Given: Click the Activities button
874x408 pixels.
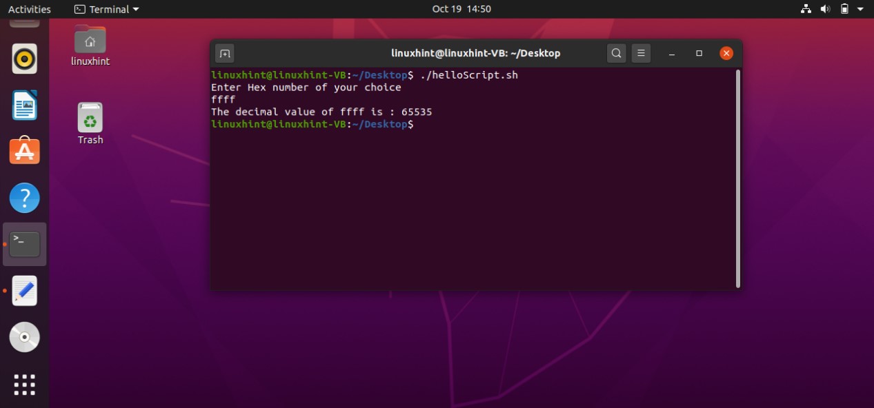Looking at the screenshot, I should [x=29, y=9].
